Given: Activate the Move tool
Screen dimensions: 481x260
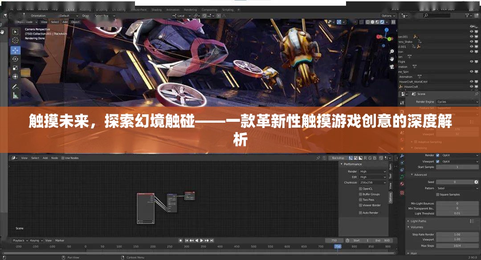Looking at the screenshot, I should click(x=15, y=50).
